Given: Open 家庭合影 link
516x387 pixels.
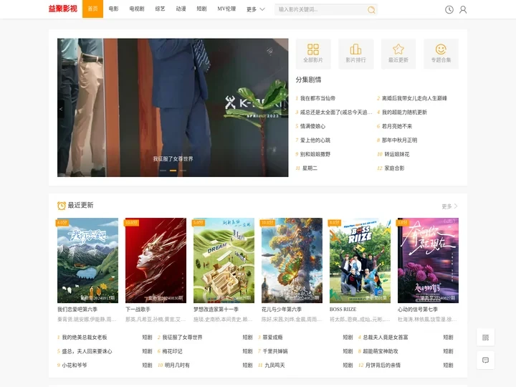Looking at the screenshot, I should [395, 168].
